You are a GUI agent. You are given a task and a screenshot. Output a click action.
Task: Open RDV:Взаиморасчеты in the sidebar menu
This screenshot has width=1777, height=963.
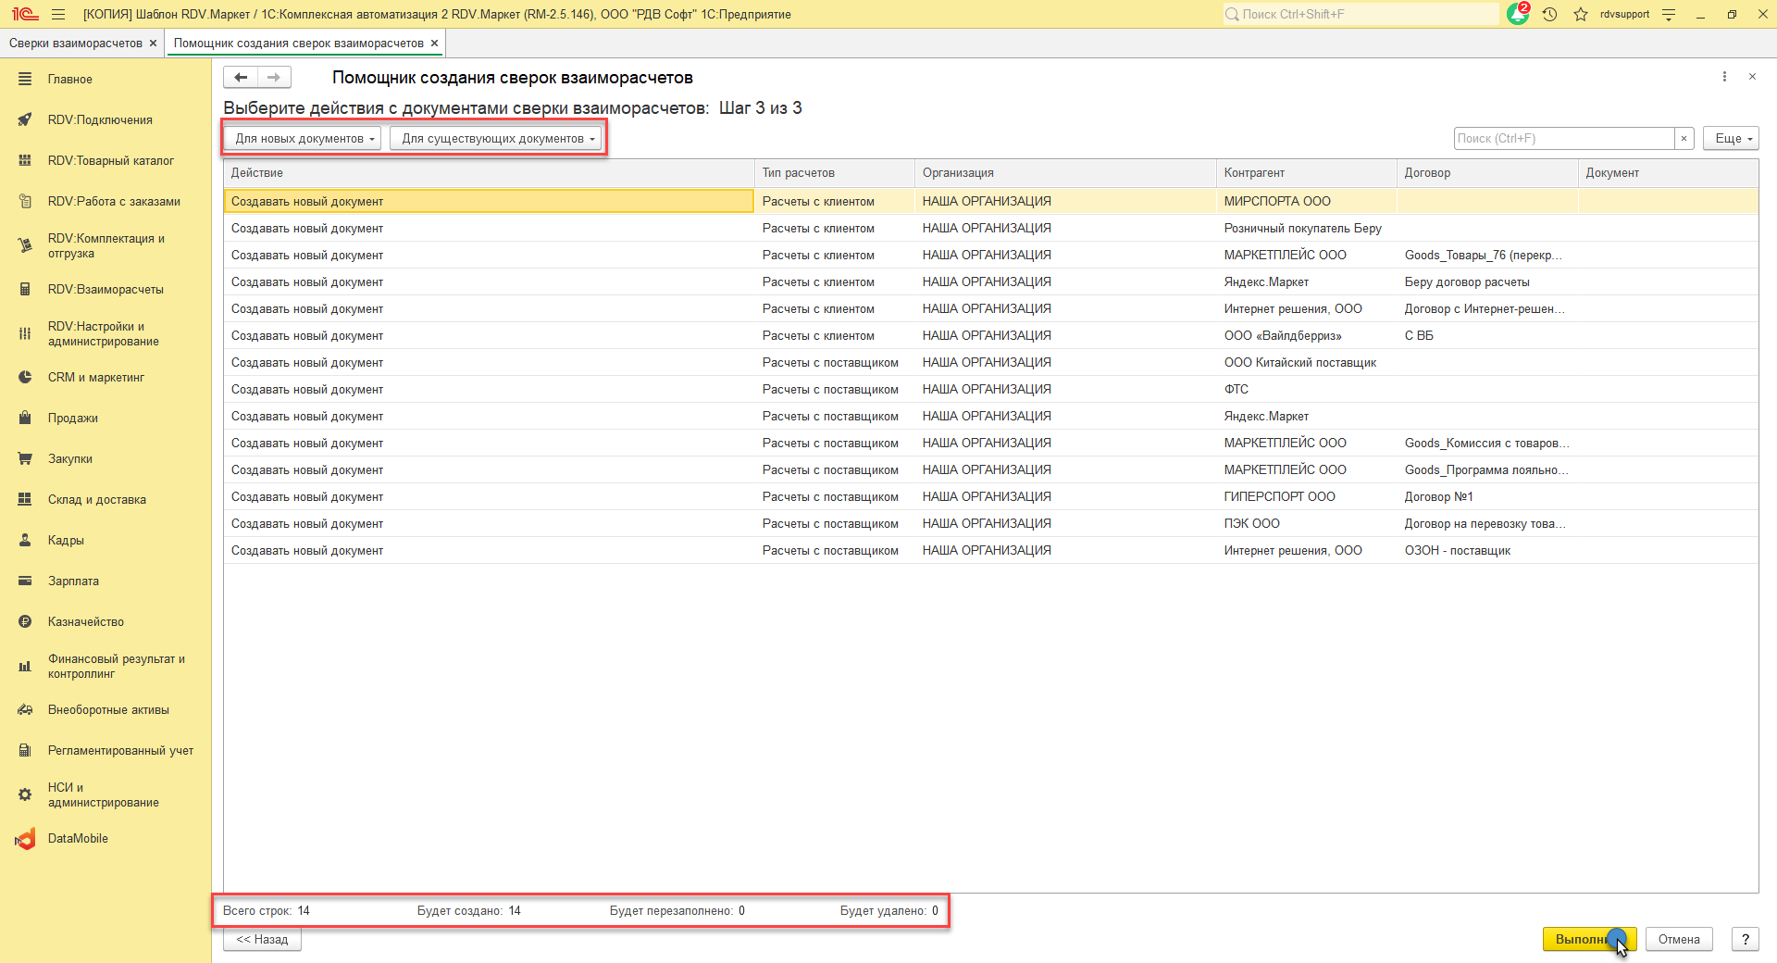point(106,290)
